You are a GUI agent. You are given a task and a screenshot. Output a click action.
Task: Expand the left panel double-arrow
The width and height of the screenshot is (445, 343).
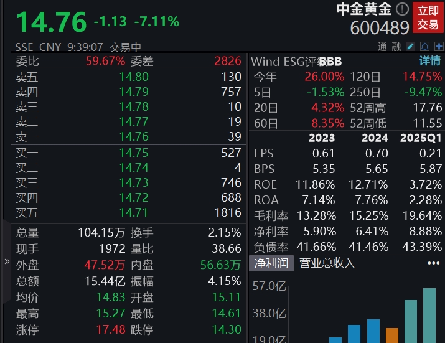click(x=7, y=262)
